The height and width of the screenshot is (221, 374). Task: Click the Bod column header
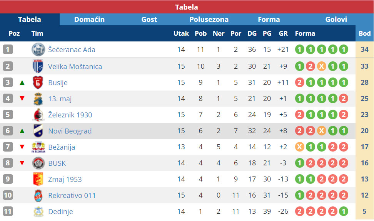[364, 33]
